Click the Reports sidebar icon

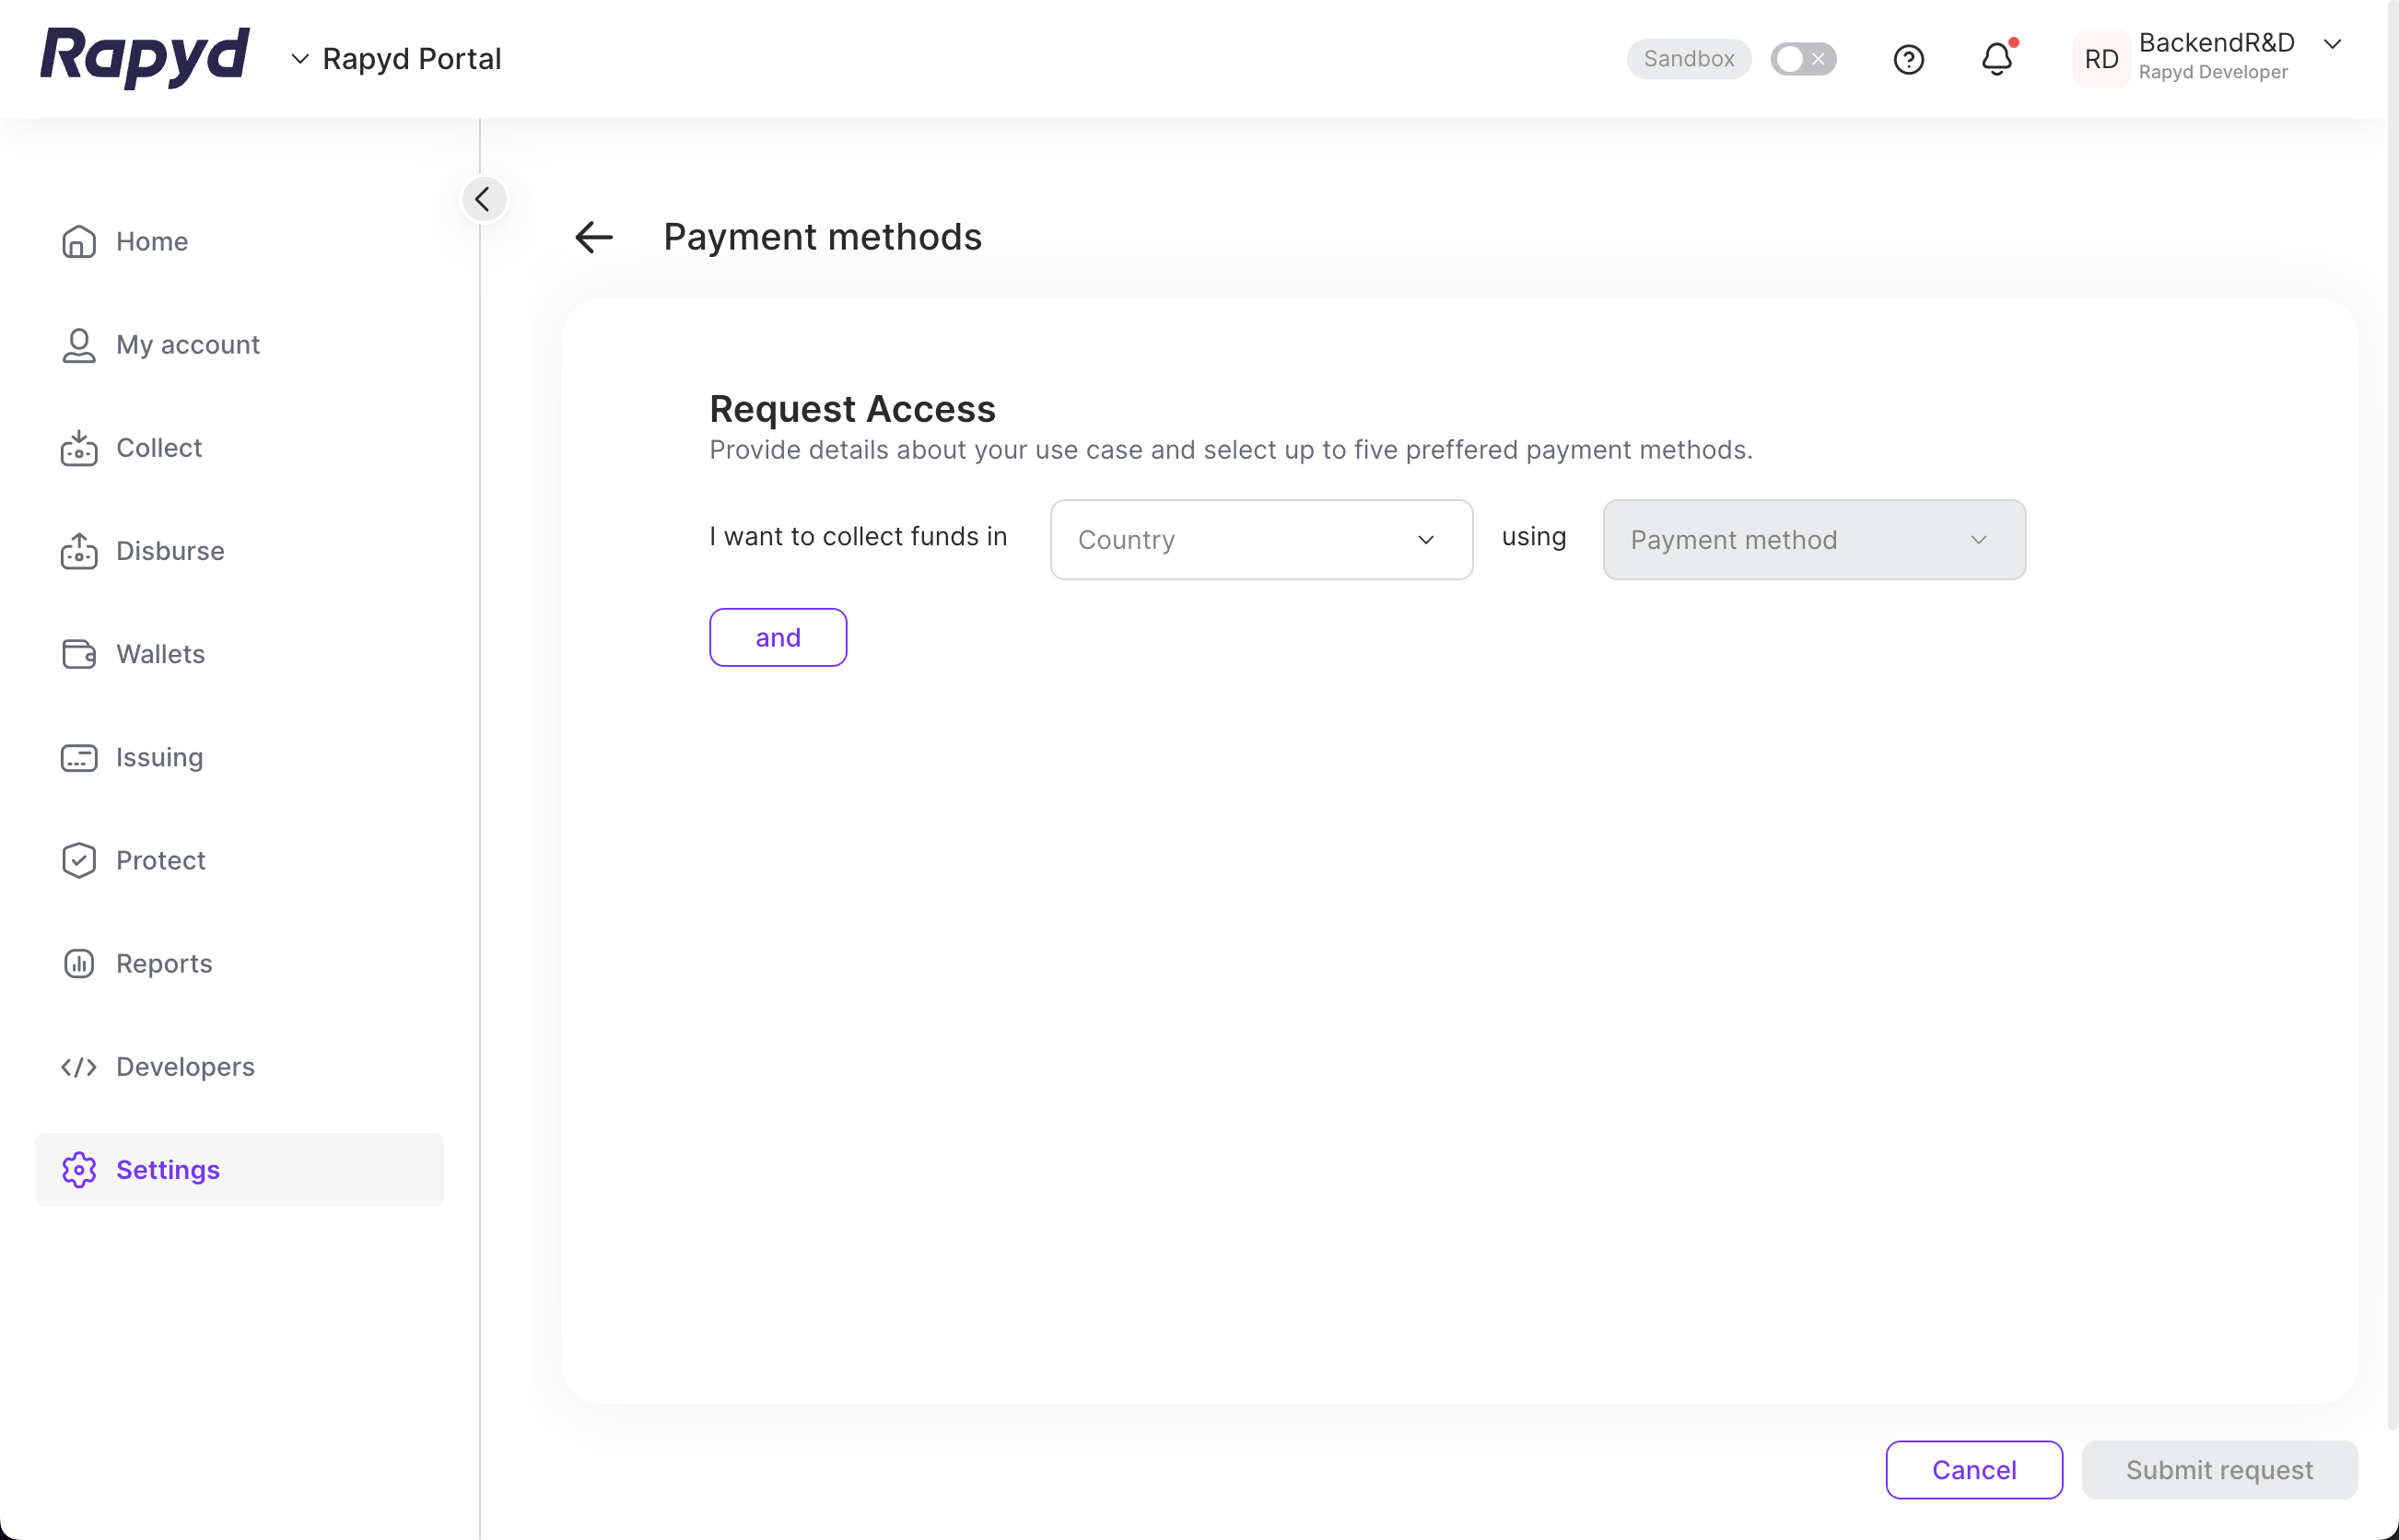(x=77, y=963)
